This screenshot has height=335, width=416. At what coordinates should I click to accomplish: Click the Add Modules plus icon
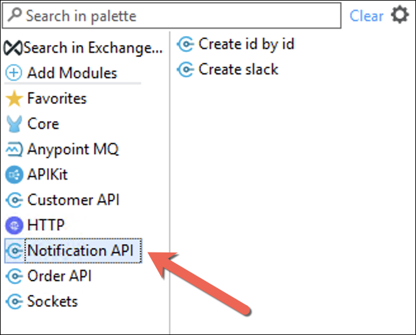point(14,73)
